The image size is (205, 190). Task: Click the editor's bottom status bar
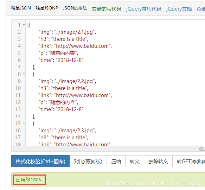pyautogui.click(x=108, y=148)
